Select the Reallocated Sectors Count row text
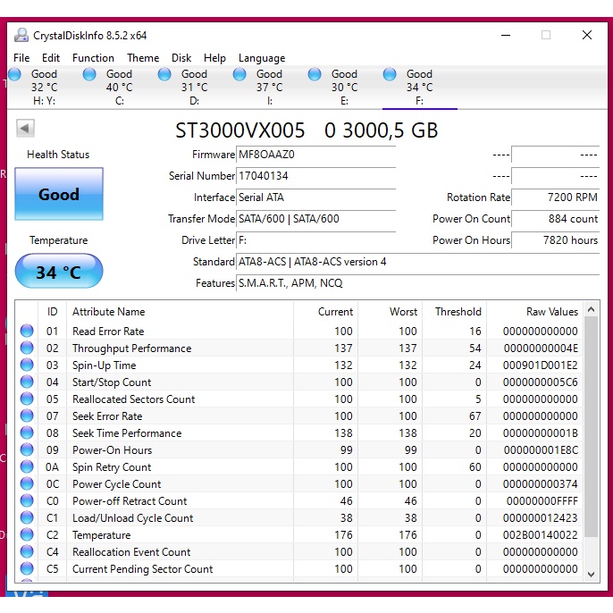 [x=133, y=399]
